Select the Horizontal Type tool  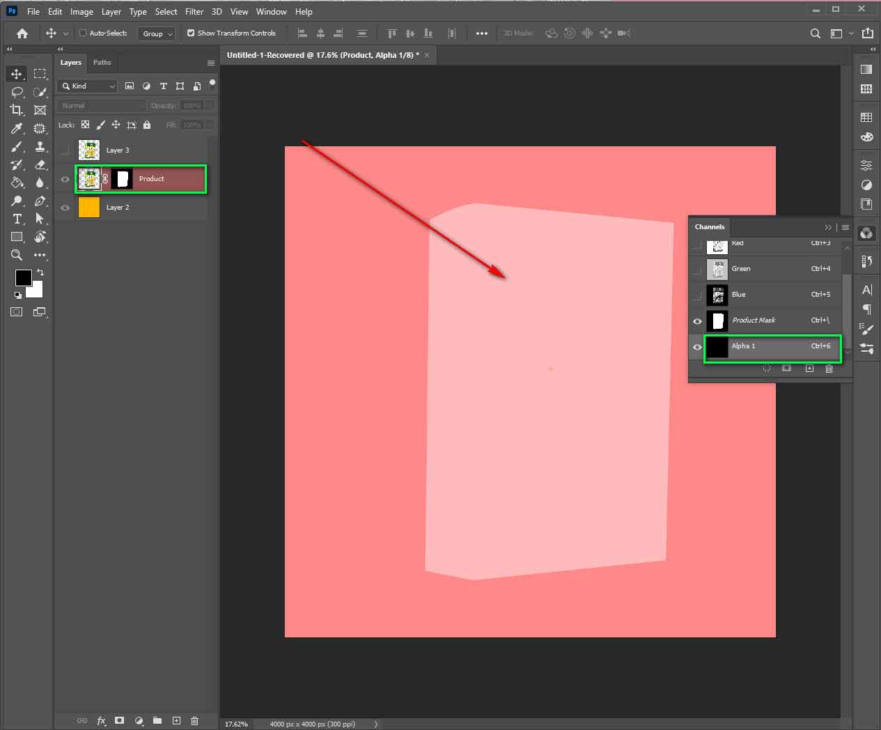(x=17, y=218)
